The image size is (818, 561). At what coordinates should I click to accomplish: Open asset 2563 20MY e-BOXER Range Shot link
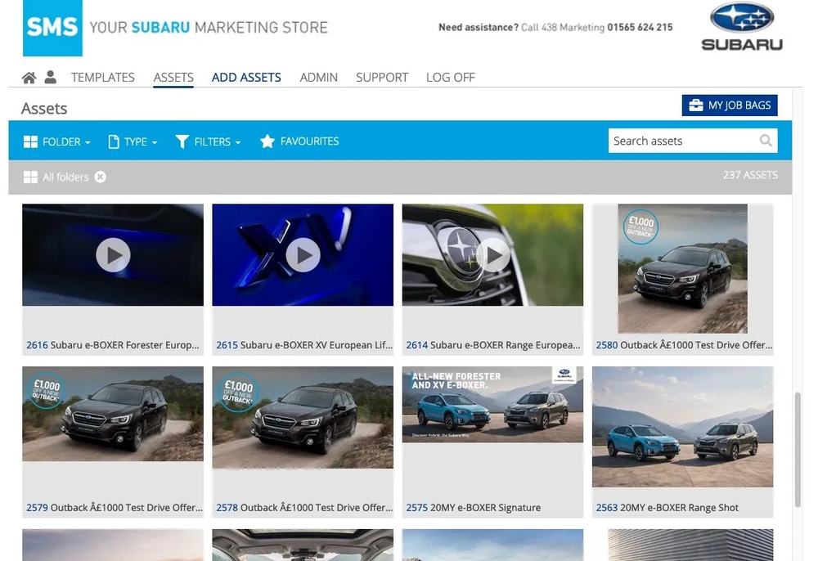(x=667, y=508)
